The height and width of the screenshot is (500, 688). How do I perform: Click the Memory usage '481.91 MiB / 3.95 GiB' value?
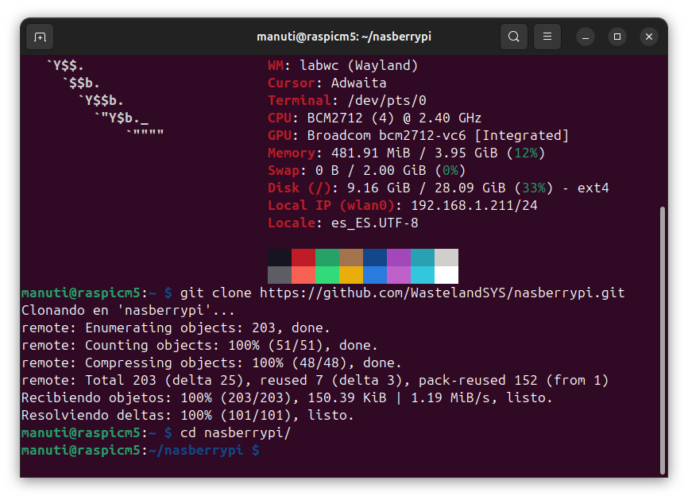click(415, 153)
